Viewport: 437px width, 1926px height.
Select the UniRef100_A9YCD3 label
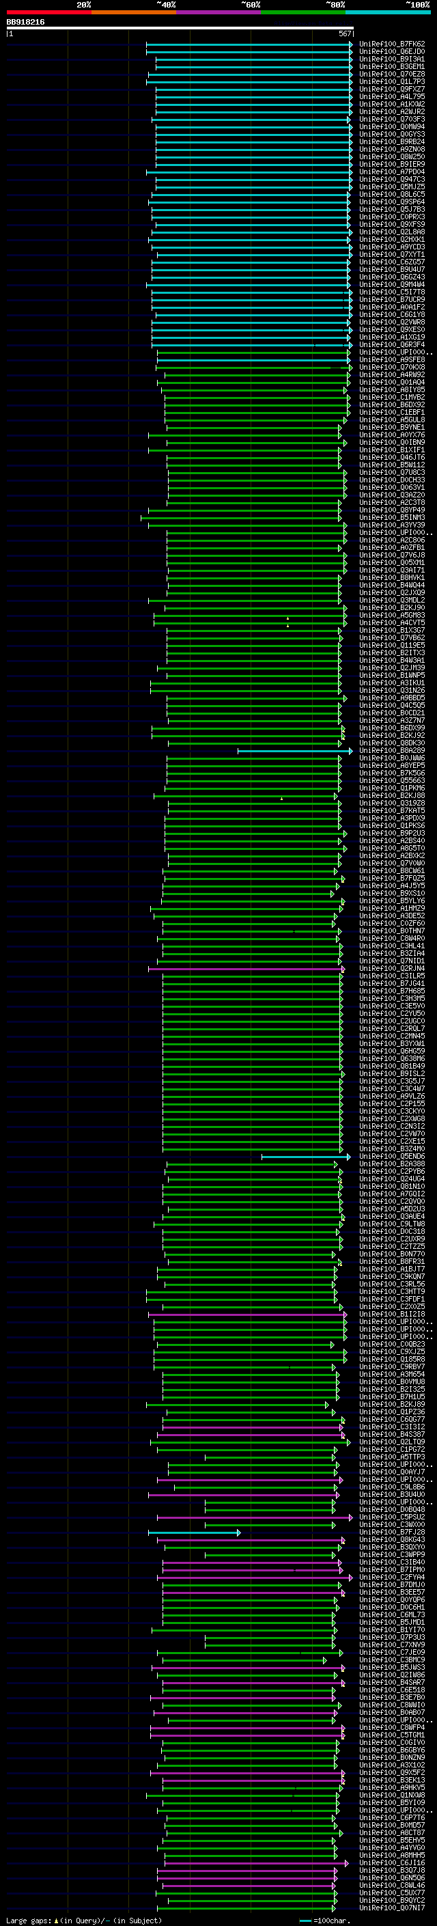pyautogui.click(x=391, y=247)
